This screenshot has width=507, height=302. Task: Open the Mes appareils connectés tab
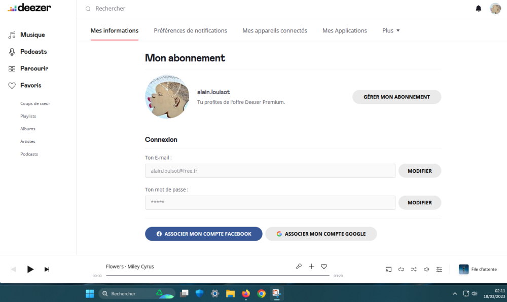tap(274, 30)
